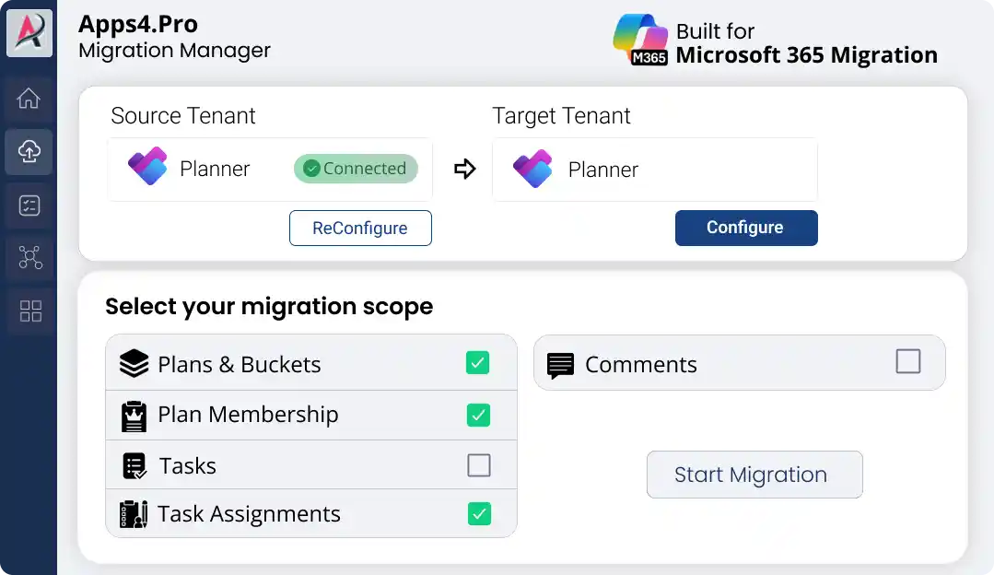Click the Plans & Buckets layers icon

(134, 363)
